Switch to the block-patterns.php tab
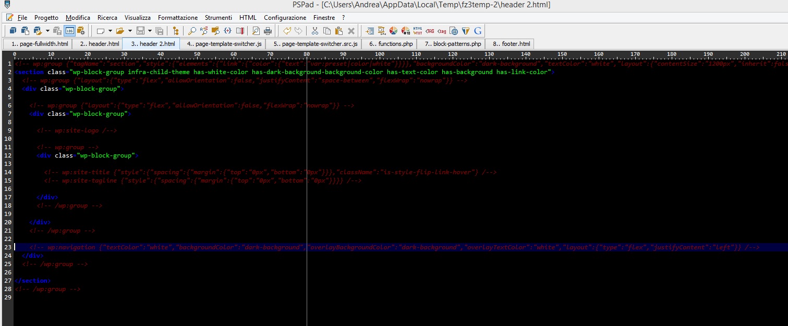 [451, 44]
